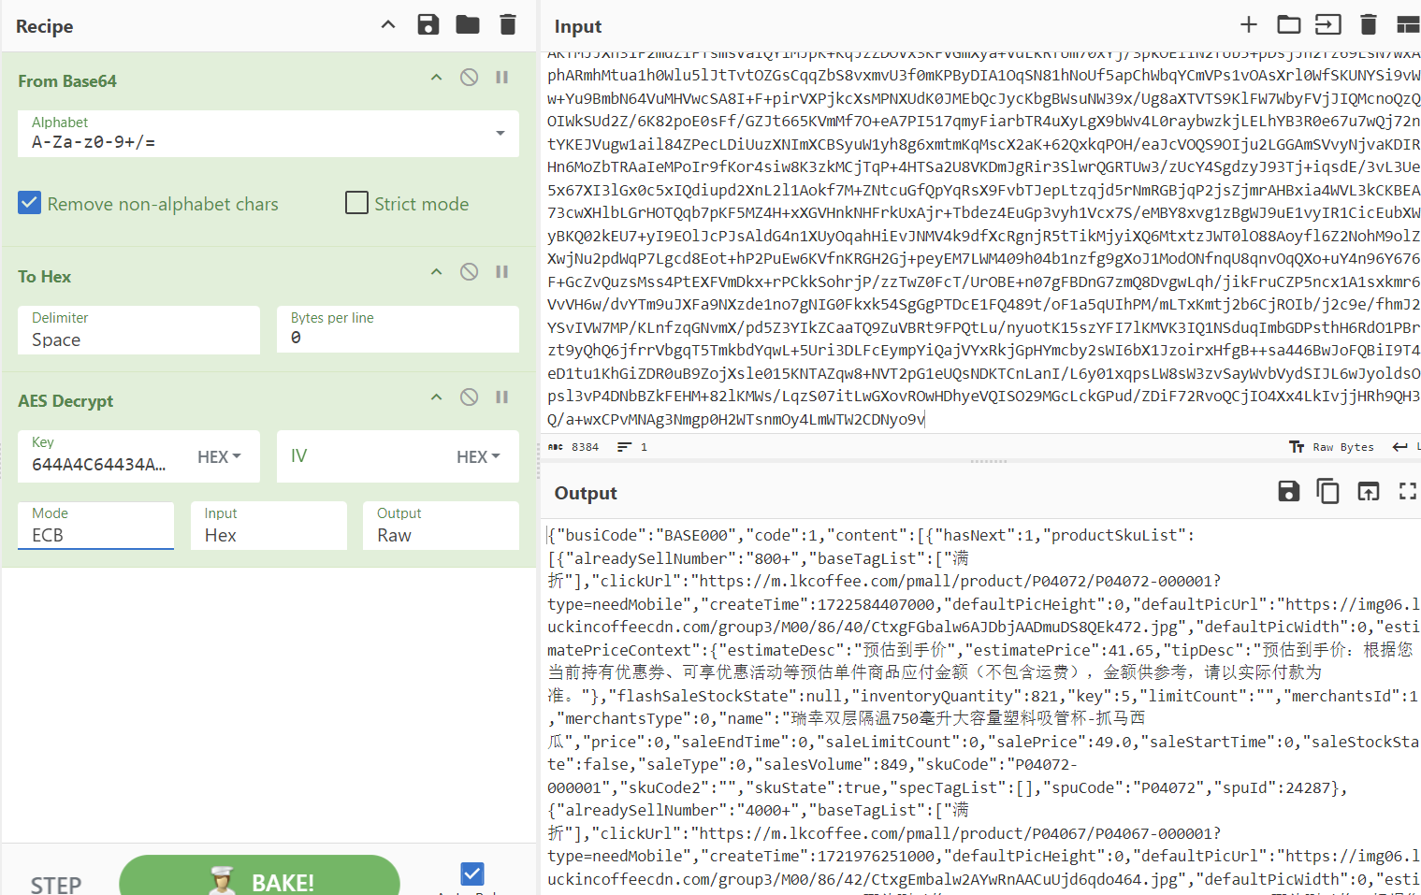1421x895 pixels.
Task: Click the STEP button
Action: coord(56,884)
